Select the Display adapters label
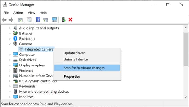Screen dimensions: 189x107 32,65
